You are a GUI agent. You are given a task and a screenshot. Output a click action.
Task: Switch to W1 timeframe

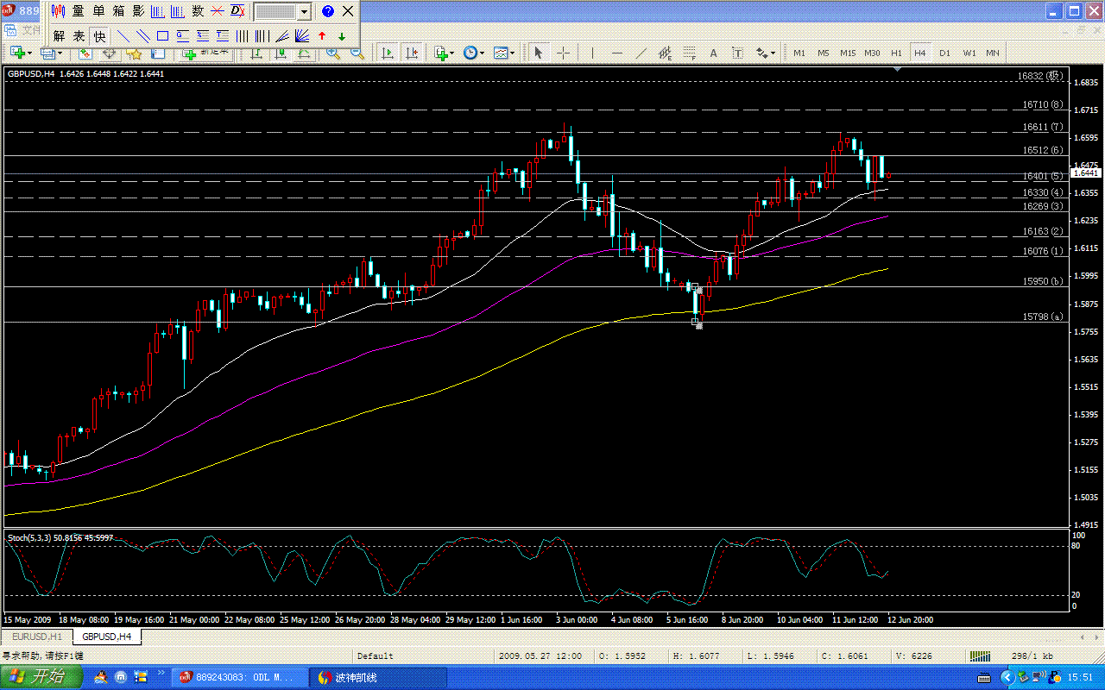click(969, 53)
